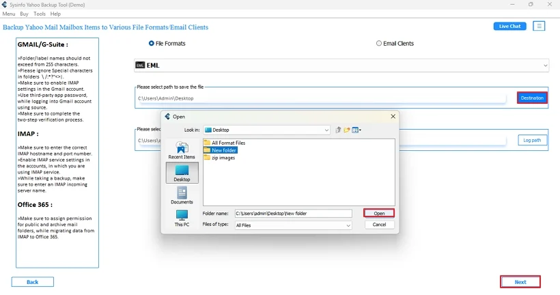Expand the Files of type dropdown
Screen dimensions: 560x295
coord(348,225)
